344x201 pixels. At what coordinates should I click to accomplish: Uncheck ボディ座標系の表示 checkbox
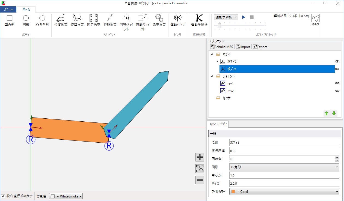[x=3, y=196]
